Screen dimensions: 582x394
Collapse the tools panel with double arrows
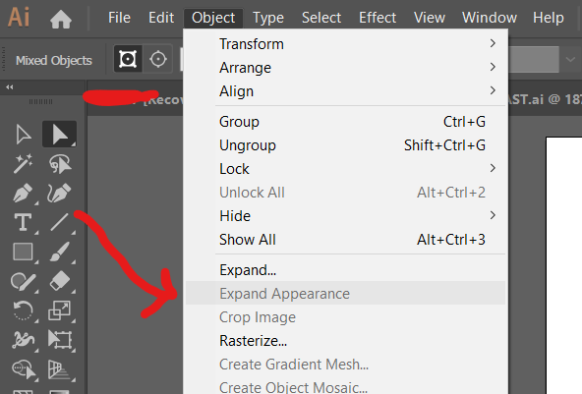pyautogui.click(x=10, y=87)
